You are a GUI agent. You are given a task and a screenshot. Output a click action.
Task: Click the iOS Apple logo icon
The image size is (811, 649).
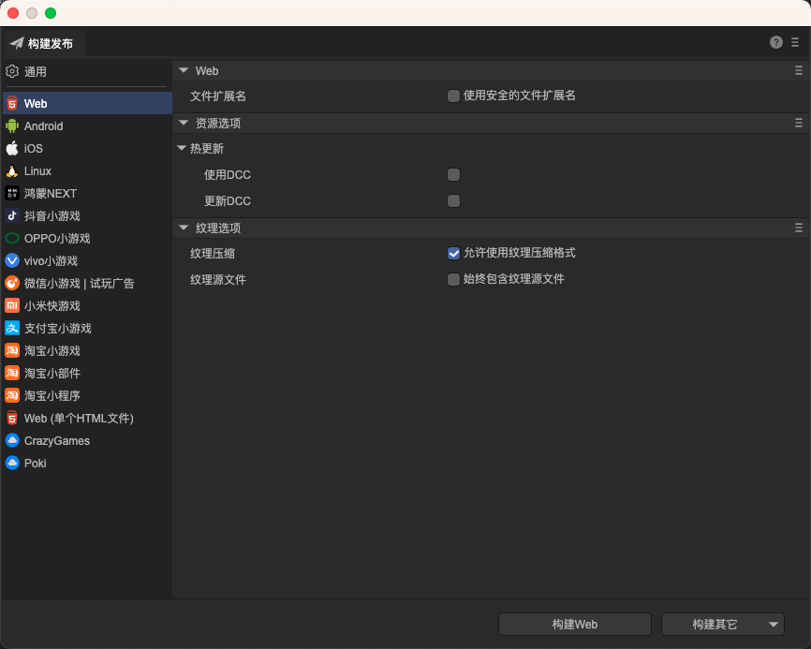tap(12, 148)
